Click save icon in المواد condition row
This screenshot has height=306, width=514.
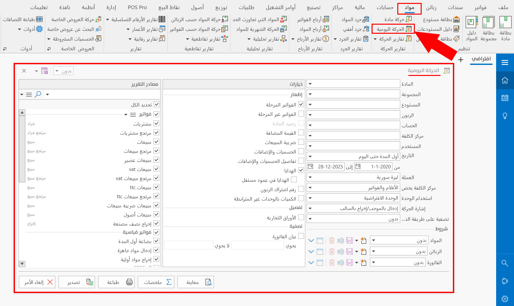pyautogui.click(x=349, y=240)
